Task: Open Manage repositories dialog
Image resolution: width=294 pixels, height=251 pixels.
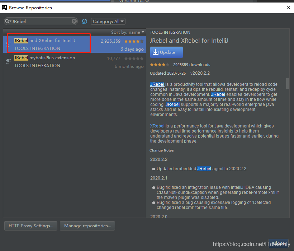Action: pos(87,226)
